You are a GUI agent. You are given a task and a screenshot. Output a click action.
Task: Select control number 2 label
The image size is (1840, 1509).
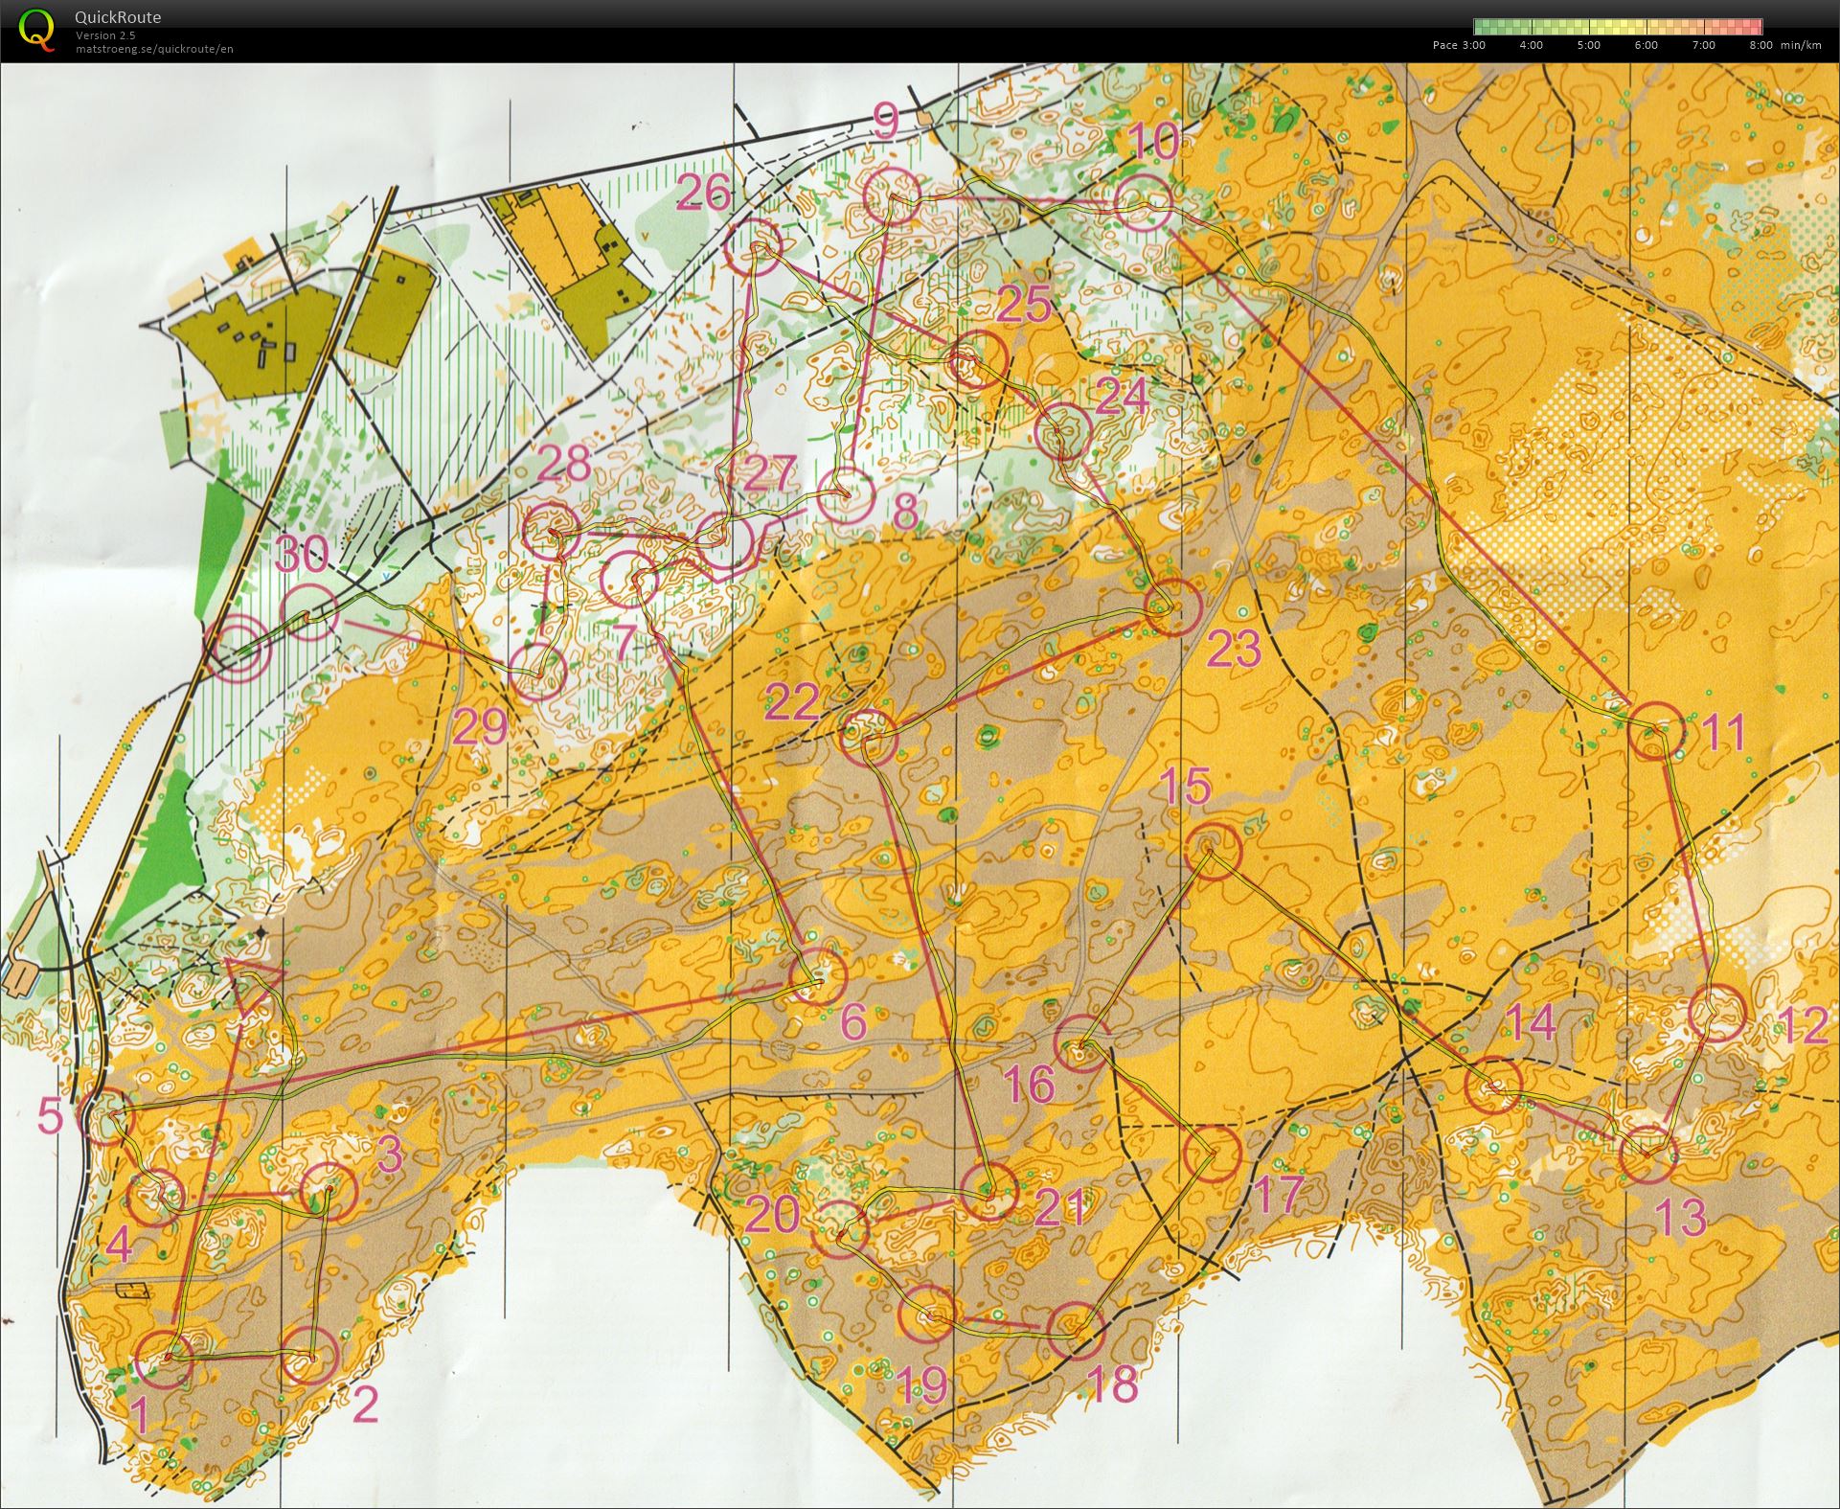coord(366,1406)
